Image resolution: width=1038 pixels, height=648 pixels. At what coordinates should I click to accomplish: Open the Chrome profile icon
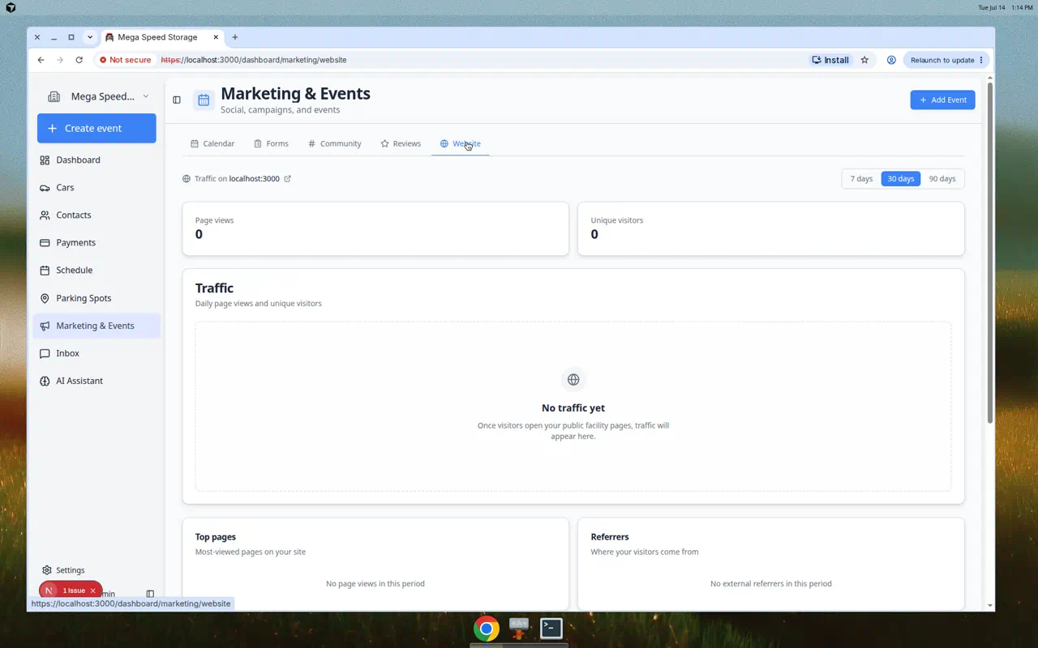(x=891, y=60)
